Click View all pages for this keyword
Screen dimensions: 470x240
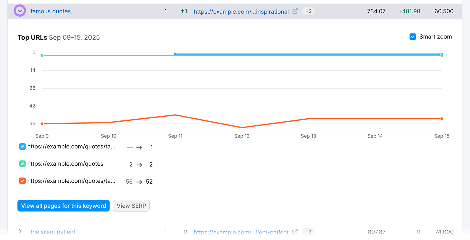(63, 206)
